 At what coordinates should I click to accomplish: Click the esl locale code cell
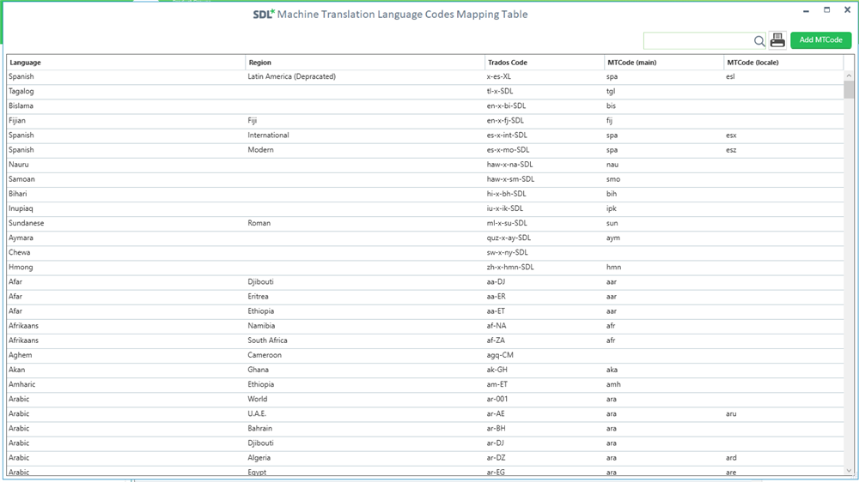[x=730, y=76]
